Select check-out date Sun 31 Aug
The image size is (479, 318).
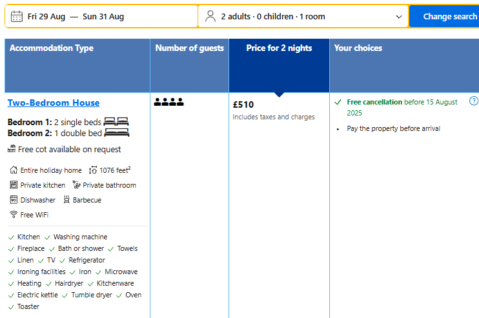pos(103,17)
